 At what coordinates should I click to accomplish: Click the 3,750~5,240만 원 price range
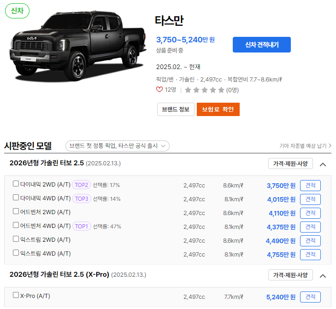coord(185,40)
